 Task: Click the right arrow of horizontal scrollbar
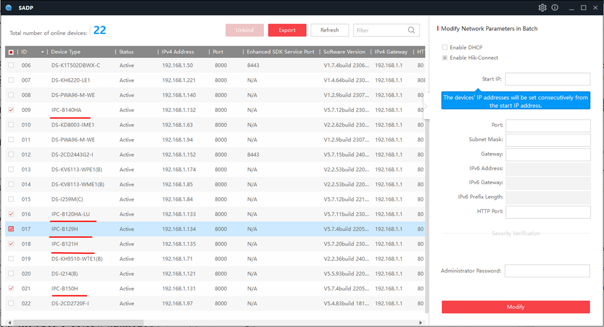[x=420, y=322]
